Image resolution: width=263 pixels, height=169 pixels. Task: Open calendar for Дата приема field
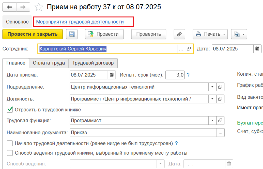click(112, 75)
